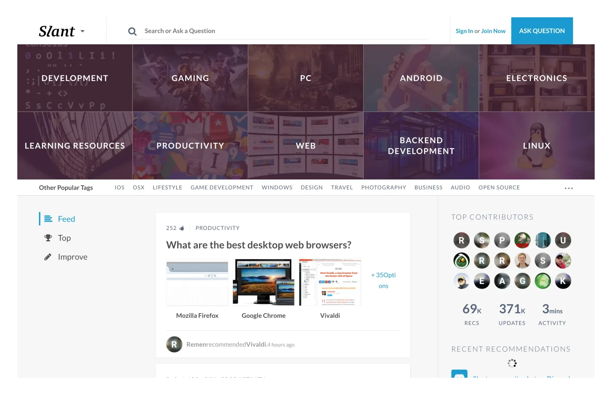Click the Google Chrome thumbnail image
The image size is (612, 395).
tap(263, 282)
